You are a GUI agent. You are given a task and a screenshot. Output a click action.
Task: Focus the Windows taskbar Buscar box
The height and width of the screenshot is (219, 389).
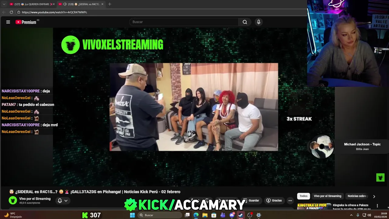(160, 215)
